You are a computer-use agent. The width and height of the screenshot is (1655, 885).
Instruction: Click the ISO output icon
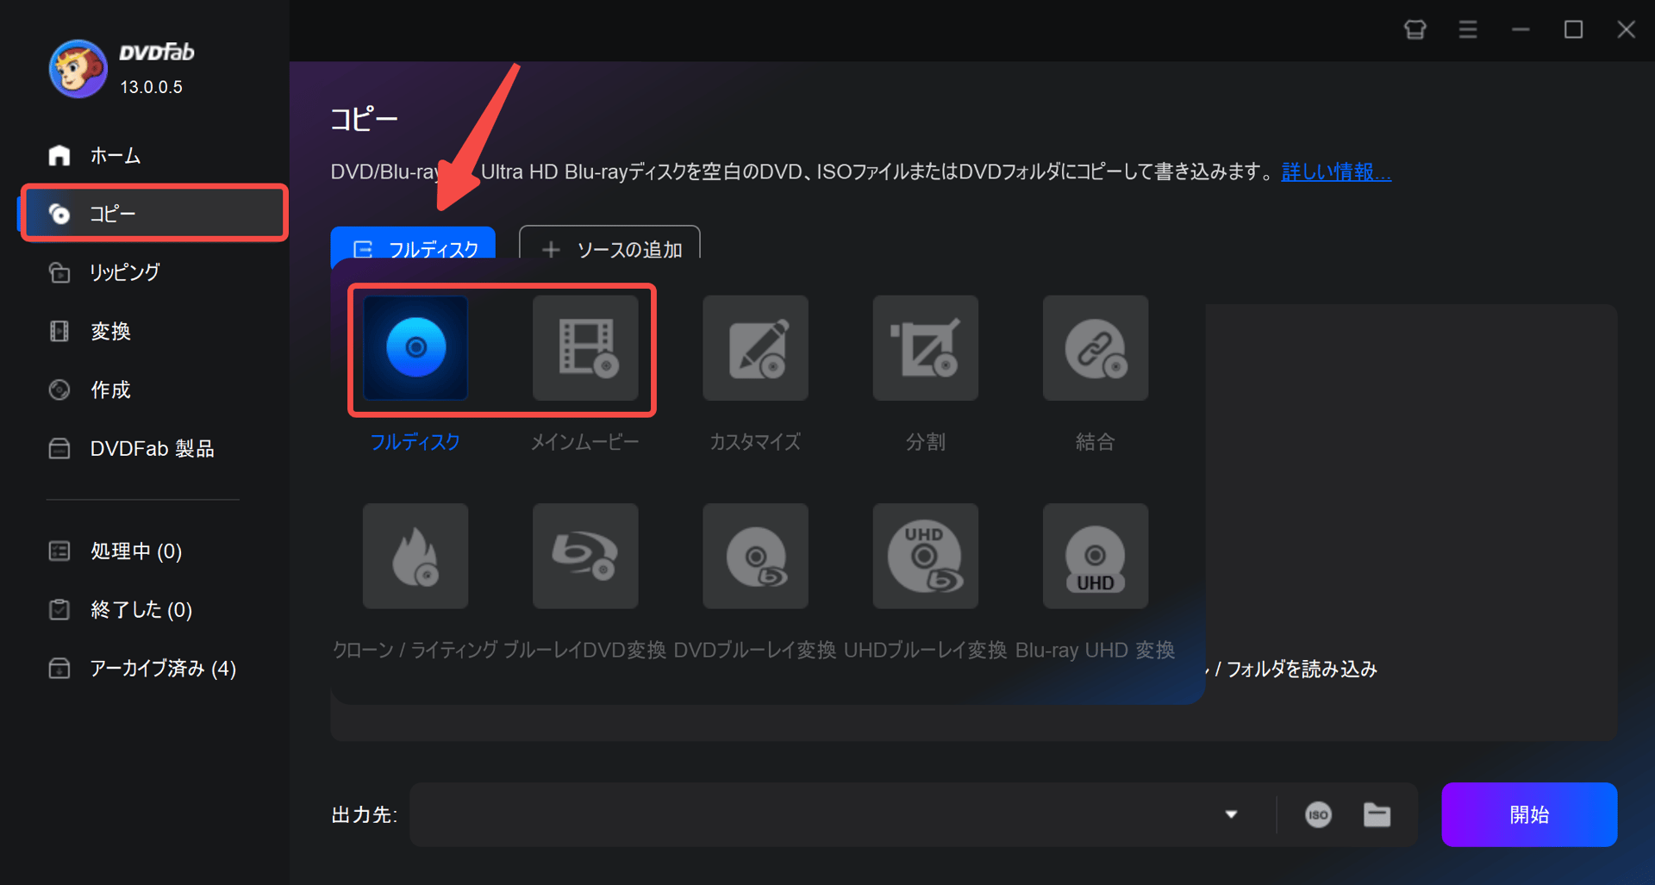pos(1318,814)
